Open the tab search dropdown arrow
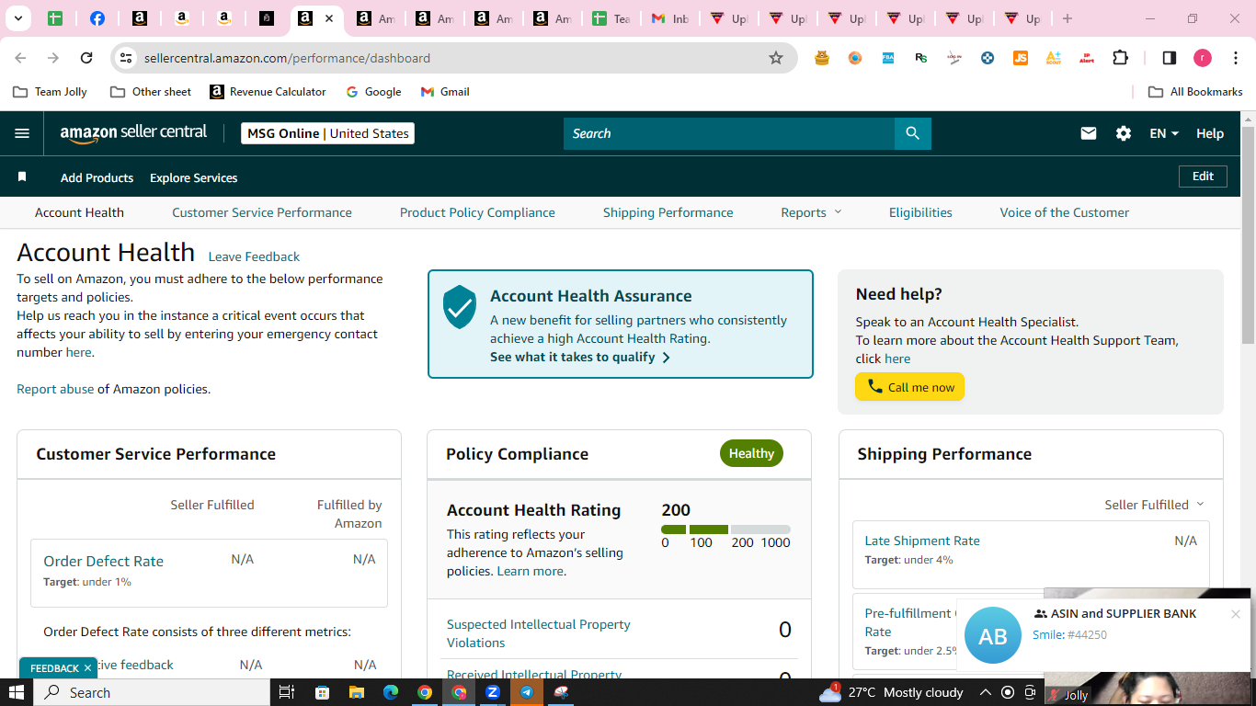This screenshot has width=1256, height=706. pos(17,18)
